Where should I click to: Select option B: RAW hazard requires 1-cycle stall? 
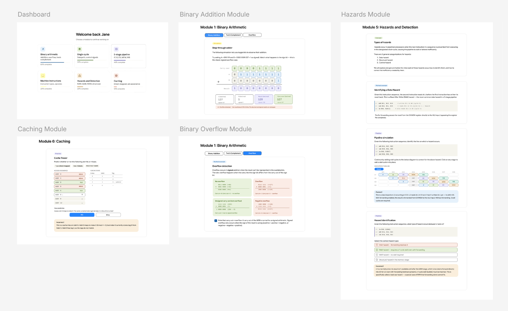(416, 250)
